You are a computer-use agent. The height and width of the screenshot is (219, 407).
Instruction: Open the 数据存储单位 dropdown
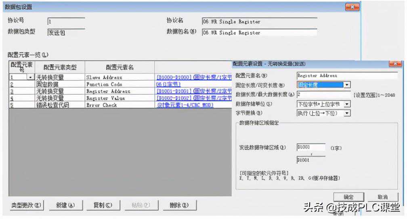(346, 104)
